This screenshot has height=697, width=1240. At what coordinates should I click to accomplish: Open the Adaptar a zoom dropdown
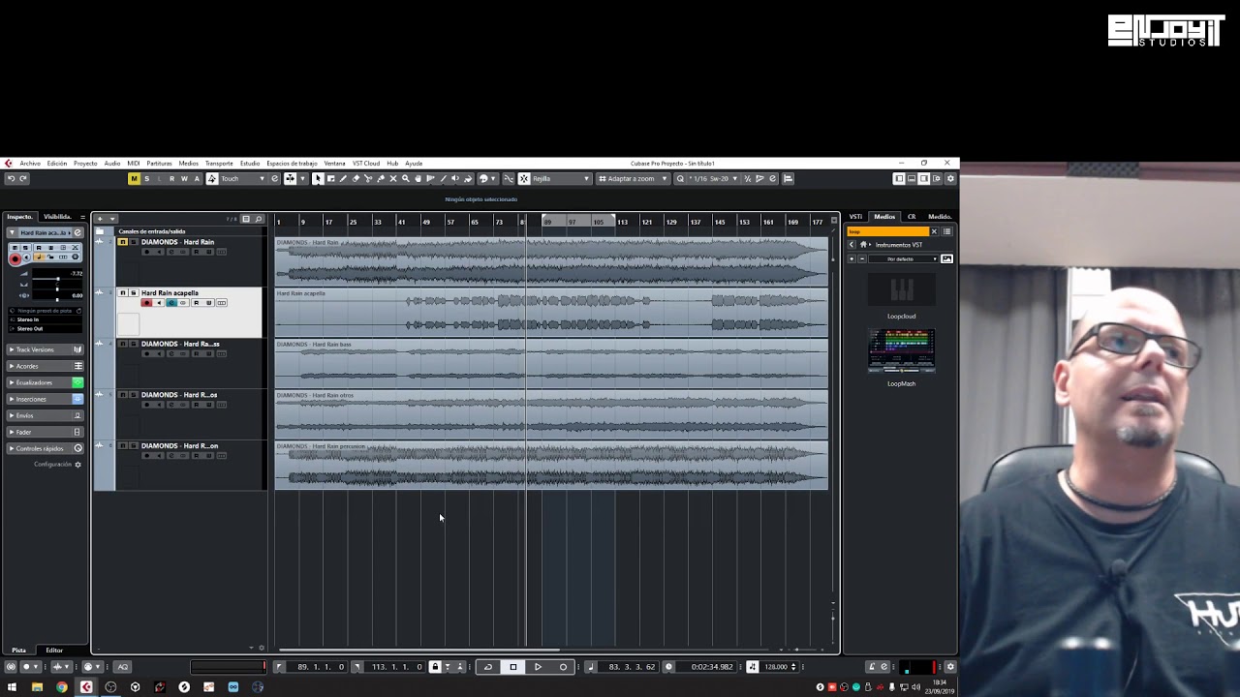[x=634, y=178]
